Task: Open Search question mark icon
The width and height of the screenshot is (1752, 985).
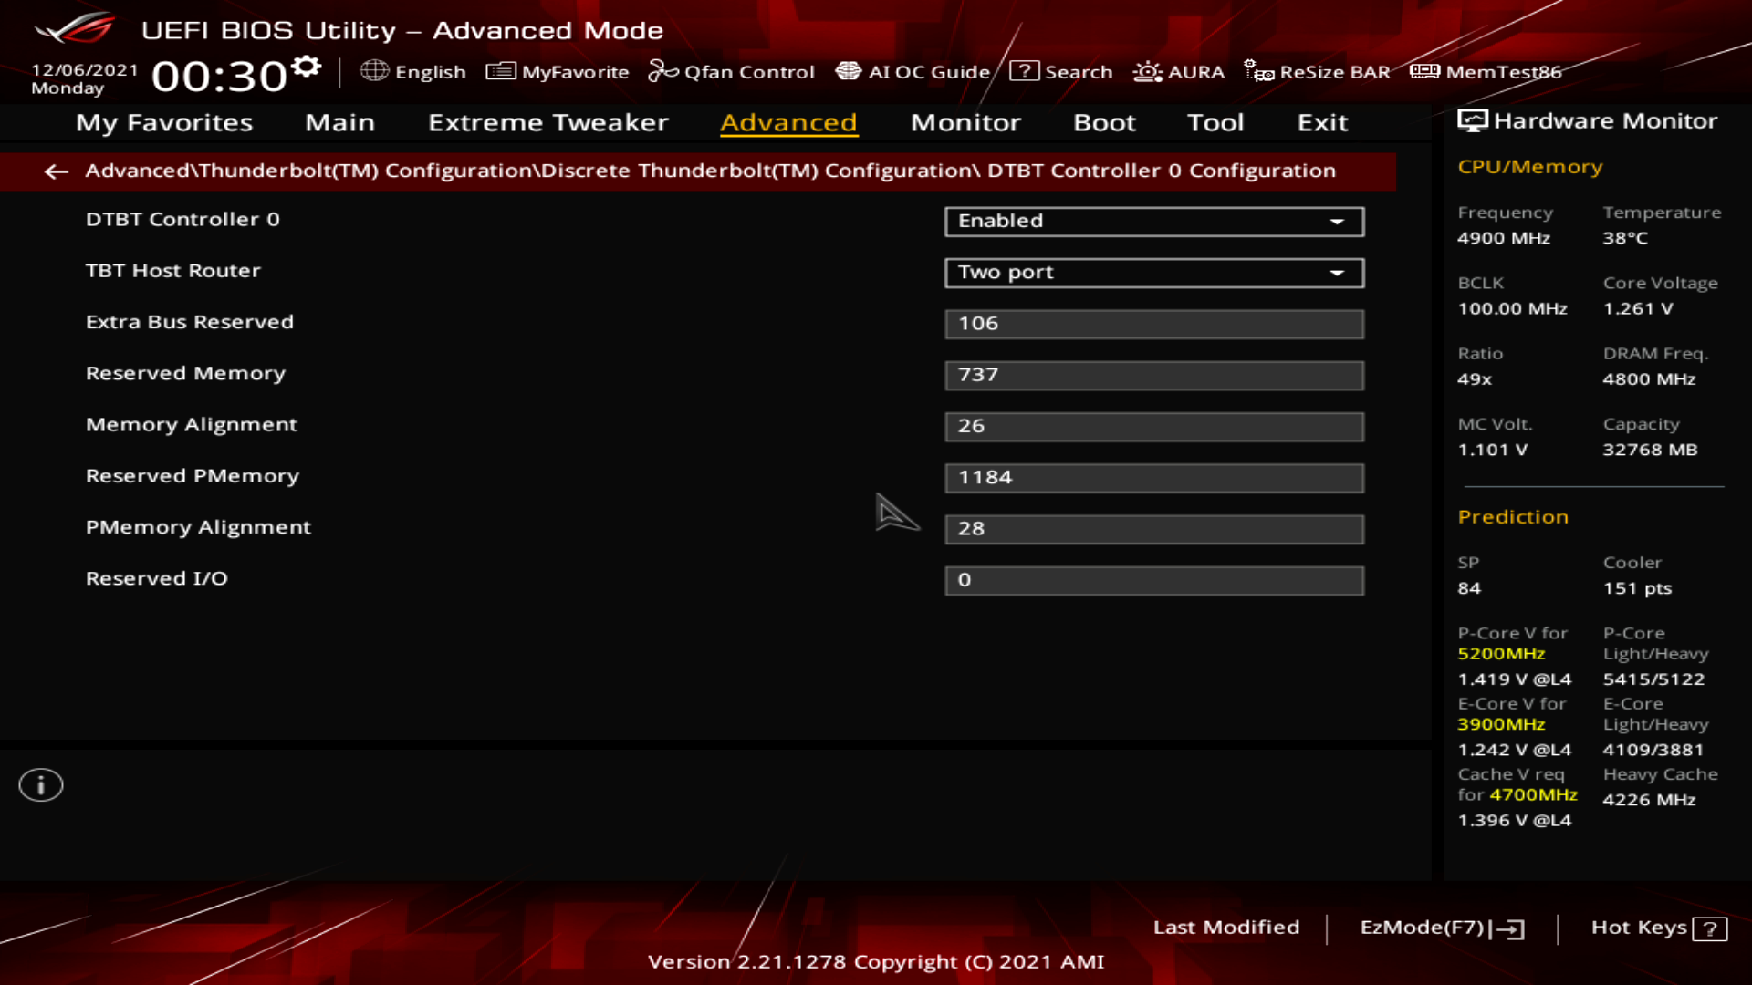Action: pos(1024,71)
